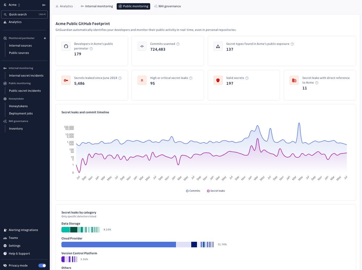362x270 pixels.
Task: Click the Honeytoken section icon
Action: [x=5, y=99]
